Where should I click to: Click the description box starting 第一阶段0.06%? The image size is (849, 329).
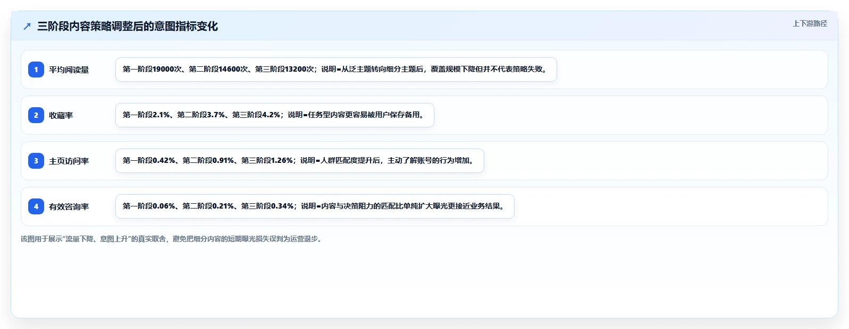315,206
